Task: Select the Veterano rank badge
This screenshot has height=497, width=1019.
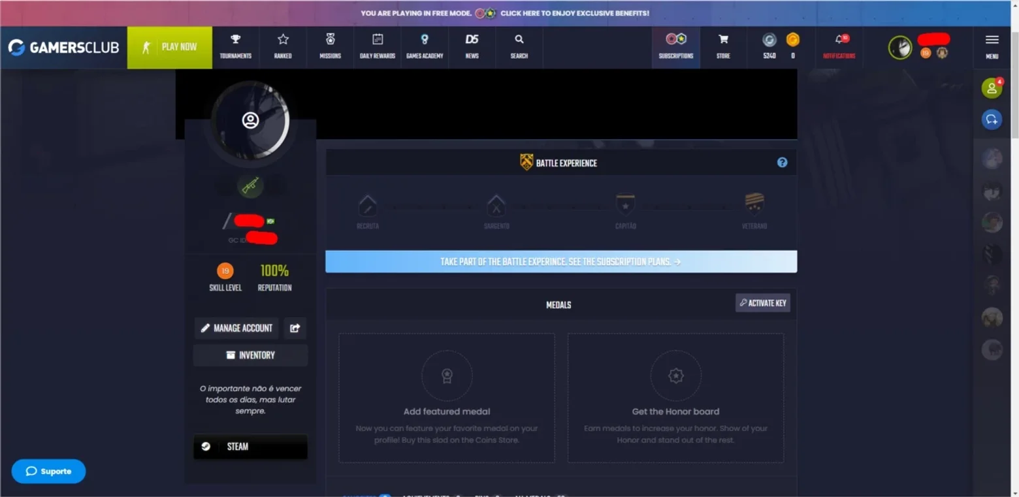Action: pos(754,204)
